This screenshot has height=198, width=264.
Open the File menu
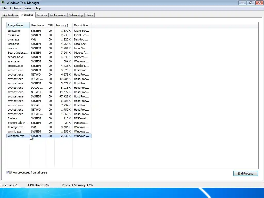pos(4,8)
